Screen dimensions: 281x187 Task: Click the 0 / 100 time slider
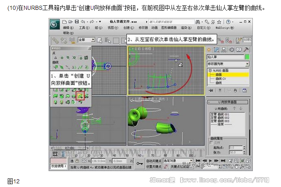pyautogui.click(x=69, y=148)
